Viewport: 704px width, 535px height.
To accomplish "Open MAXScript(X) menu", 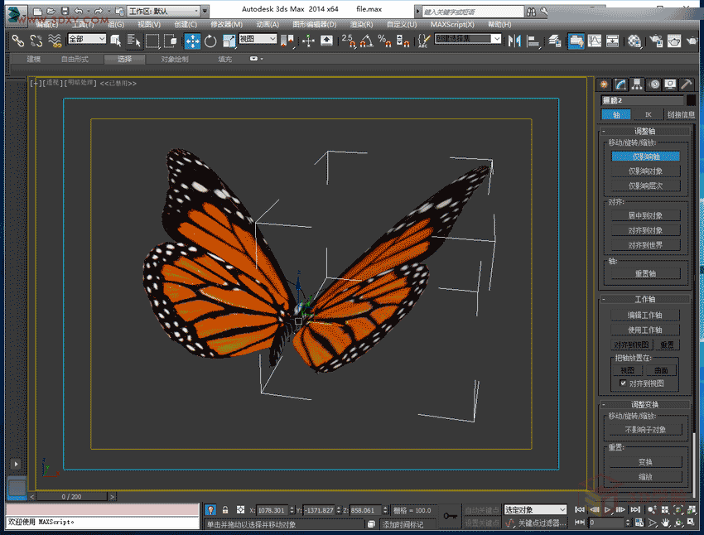I will pos(452,24).
